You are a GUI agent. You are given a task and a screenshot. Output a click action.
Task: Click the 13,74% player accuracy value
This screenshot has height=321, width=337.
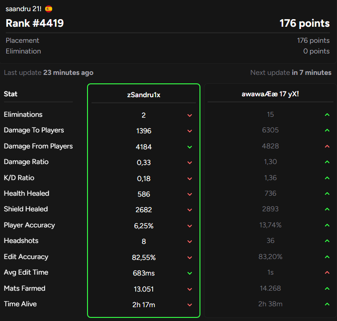click(270, 225)
